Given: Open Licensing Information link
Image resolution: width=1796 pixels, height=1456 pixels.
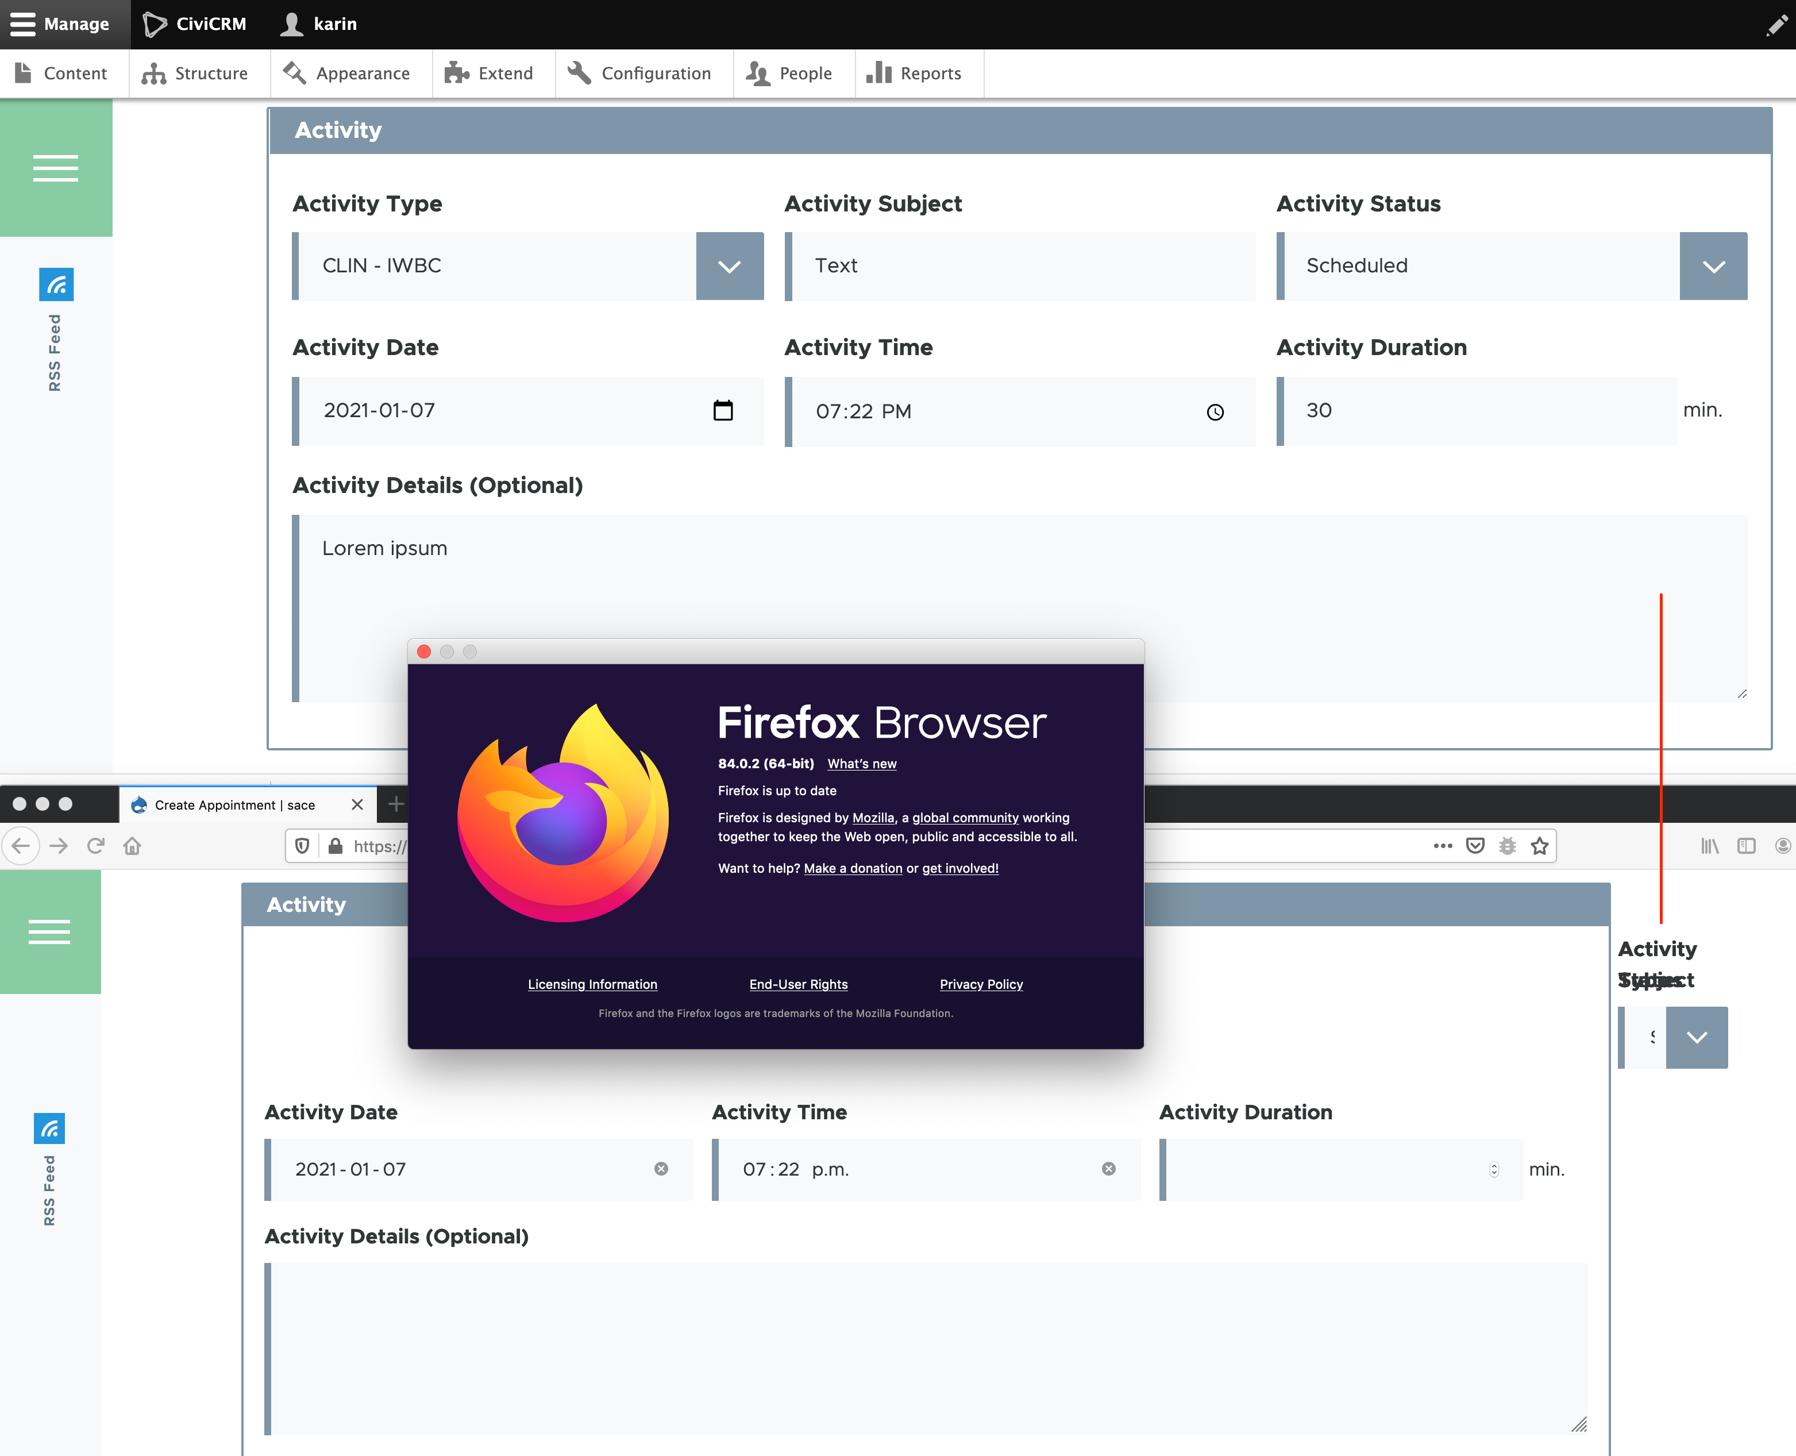Looking at the screenshot, I should pyautogui.click(x=592, y=984).
